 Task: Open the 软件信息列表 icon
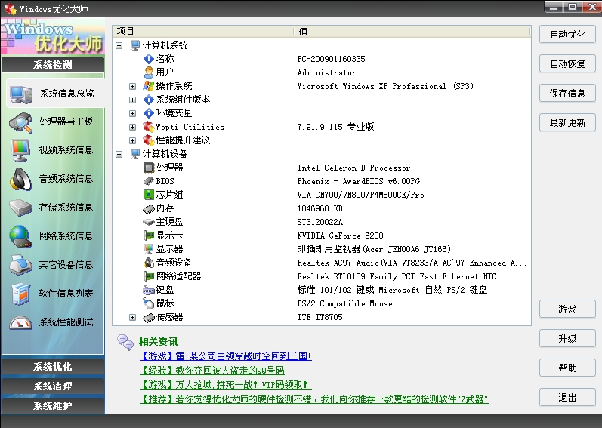click(20, 294)
